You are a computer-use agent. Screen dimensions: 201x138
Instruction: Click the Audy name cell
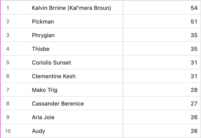pyautogui.click(x=38, y=131)
